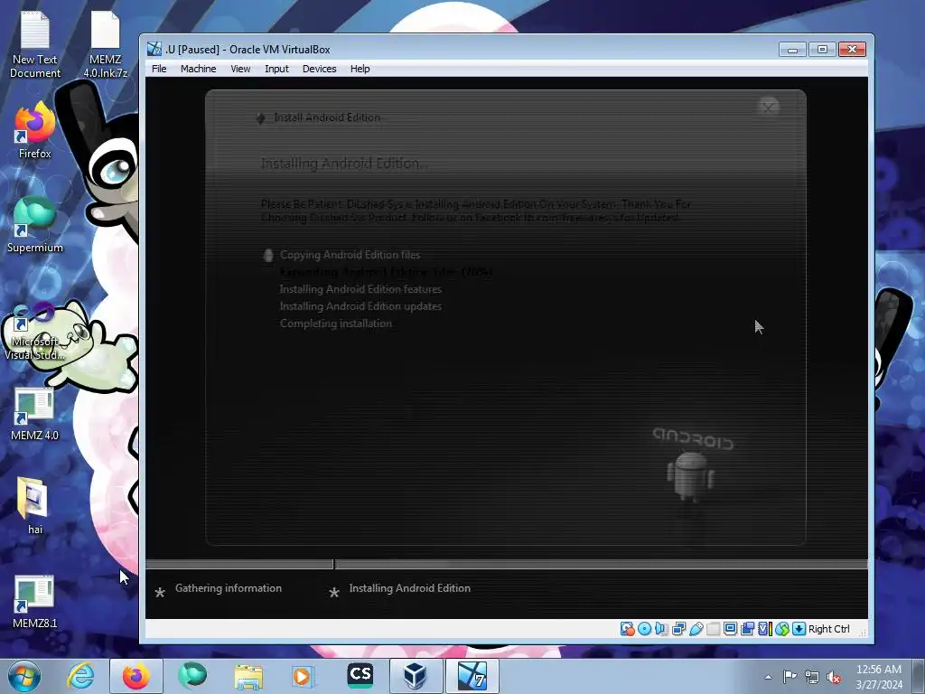Image resolution: width=925 pixels, height=694 pixels.
Task: Open the Devices menu in VirtualBox
Action: pyautogui.click(x=319, y=69)
